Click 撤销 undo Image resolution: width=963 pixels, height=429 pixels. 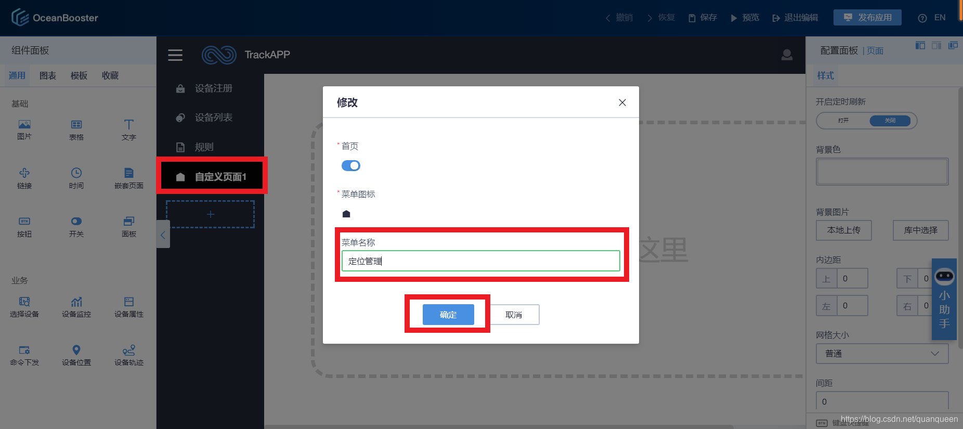(619, 18)
